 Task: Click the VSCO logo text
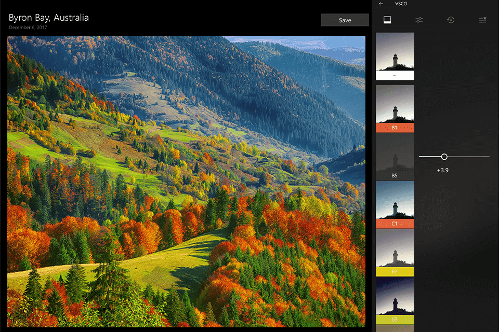tap(400, 4)
